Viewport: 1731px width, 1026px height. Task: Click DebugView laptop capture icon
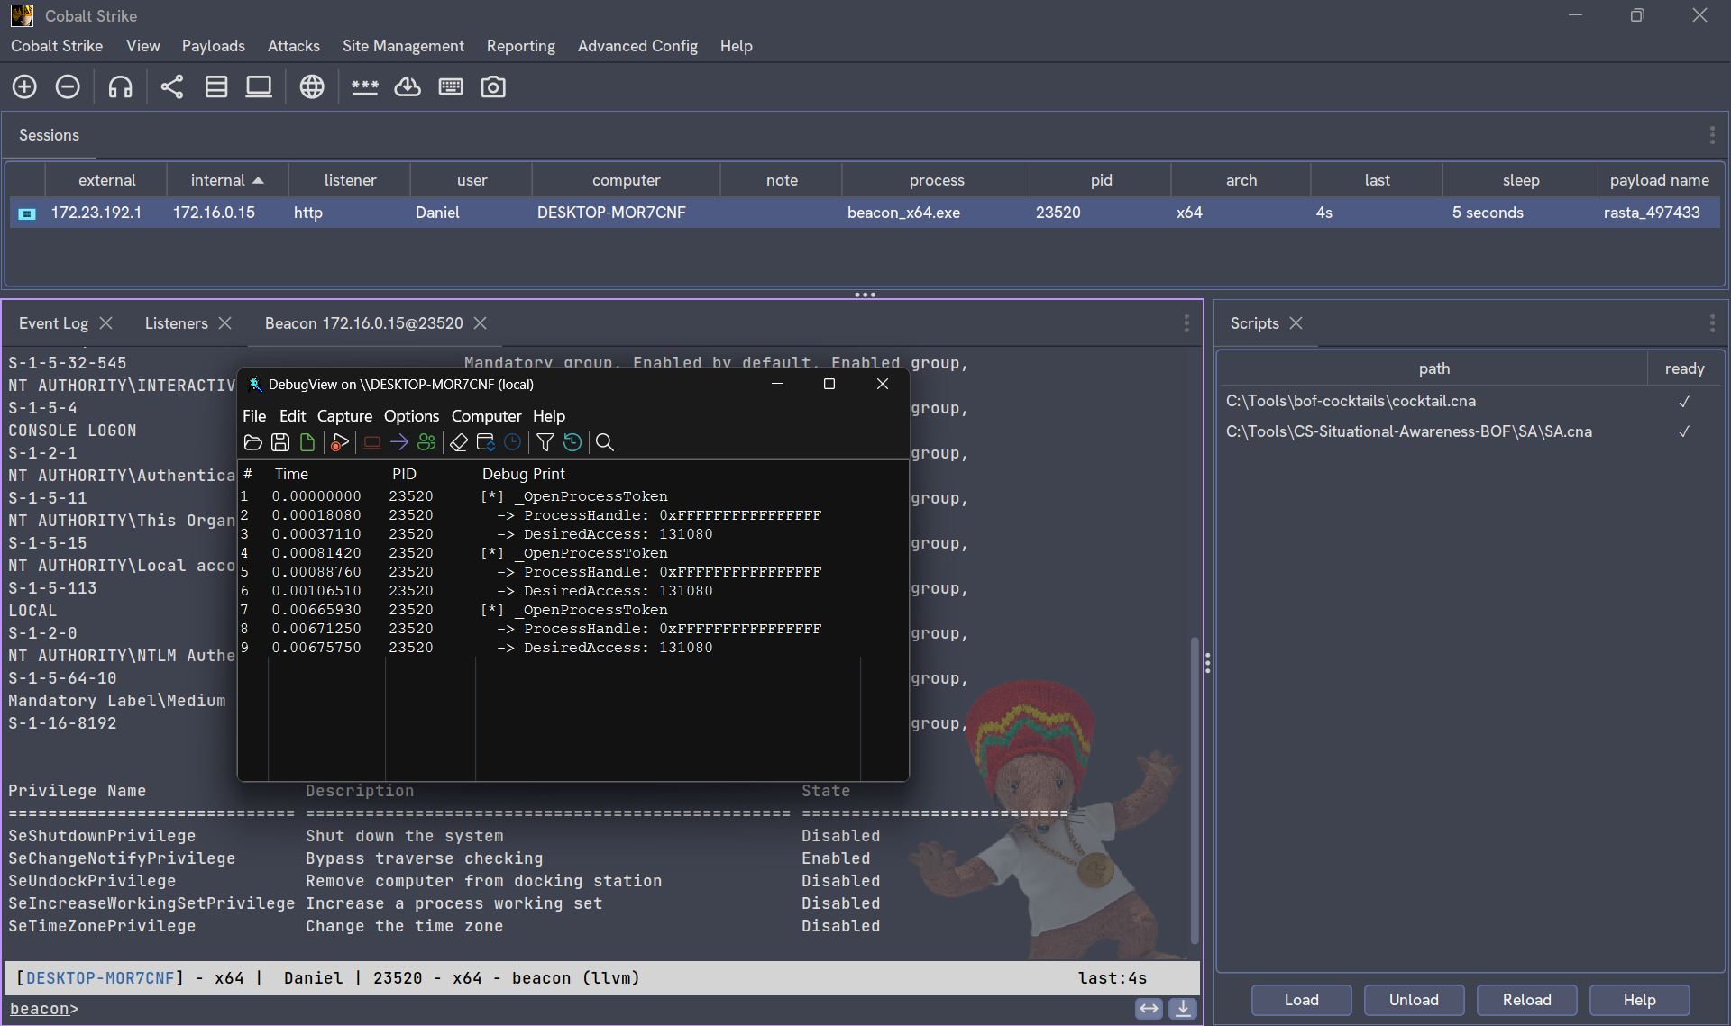(372, 442)
